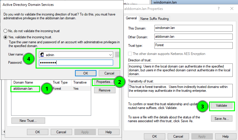Click the admin user icon in User name box
Image resolution: width=238 pixels, height=140 pixels.
pyautogui.click(x=42, y=55)
